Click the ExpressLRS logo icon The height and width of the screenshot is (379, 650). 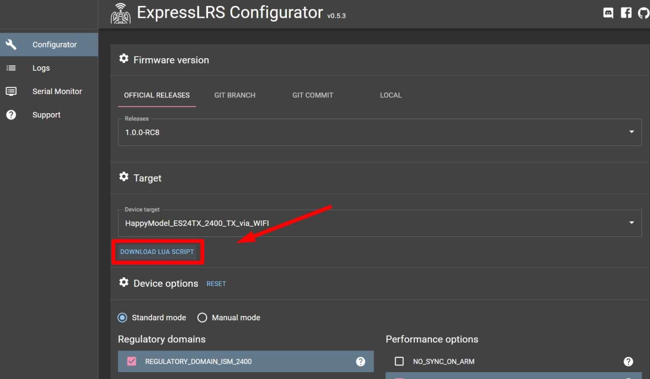click(x=120, y=14)
